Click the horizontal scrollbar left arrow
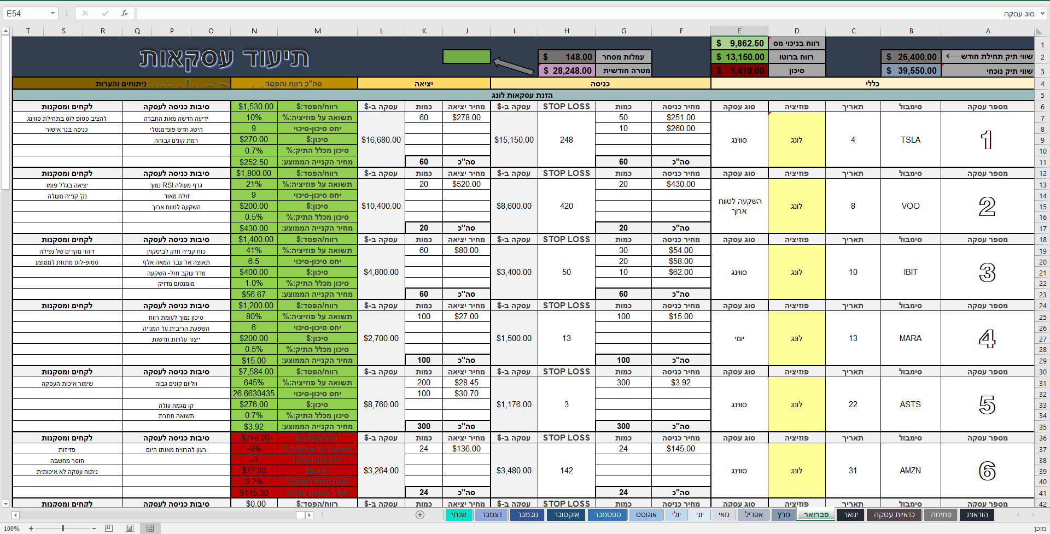The width and height of the screenshot is (1050, 534). 15,515
